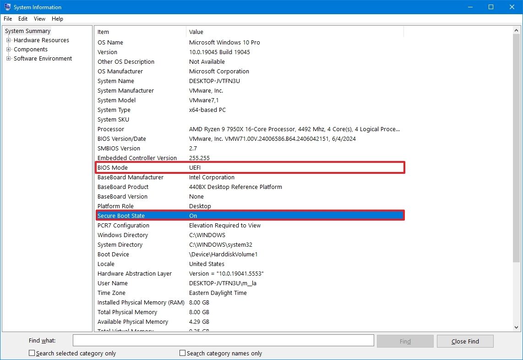Click the System Information title bar icon

pyautogui.click(x=7, y=7)
